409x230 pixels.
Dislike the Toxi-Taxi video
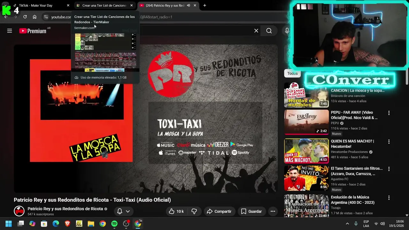194,211
